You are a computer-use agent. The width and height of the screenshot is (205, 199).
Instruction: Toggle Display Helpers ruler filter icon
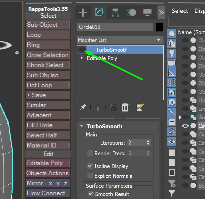[172, 73]
